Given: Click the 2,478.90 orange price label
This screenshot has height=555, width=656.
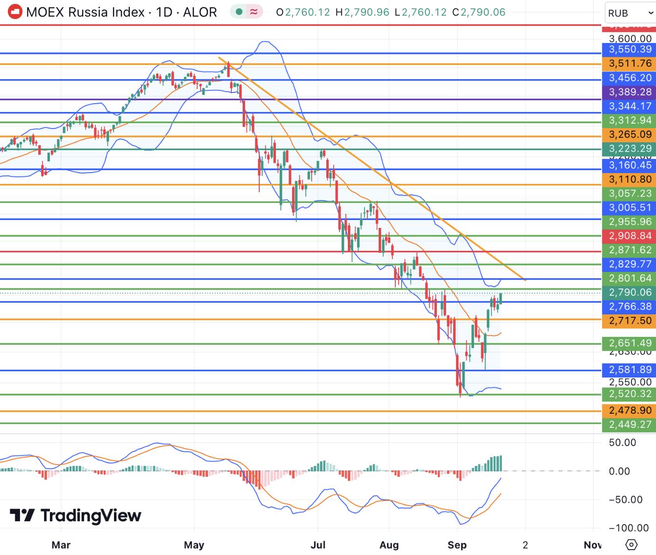Looking at the screenshot, I should click(x=629, y=411).
